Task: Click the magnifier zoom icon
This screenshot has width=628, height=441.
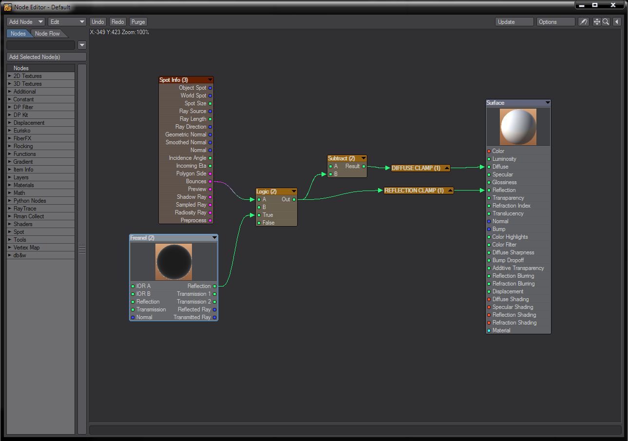Action: click(606, 22)
